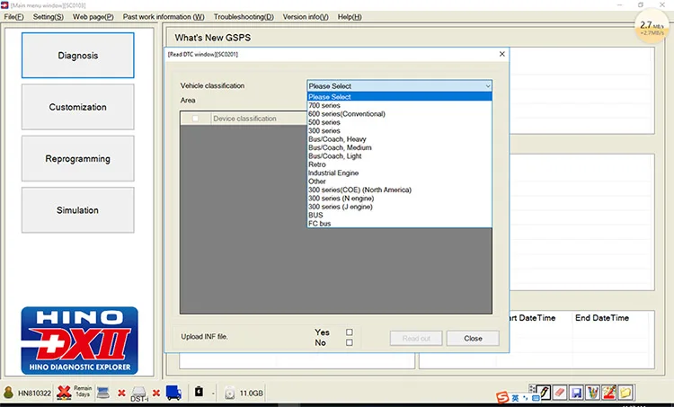Choose 500 series from the list

click(399, 122)
